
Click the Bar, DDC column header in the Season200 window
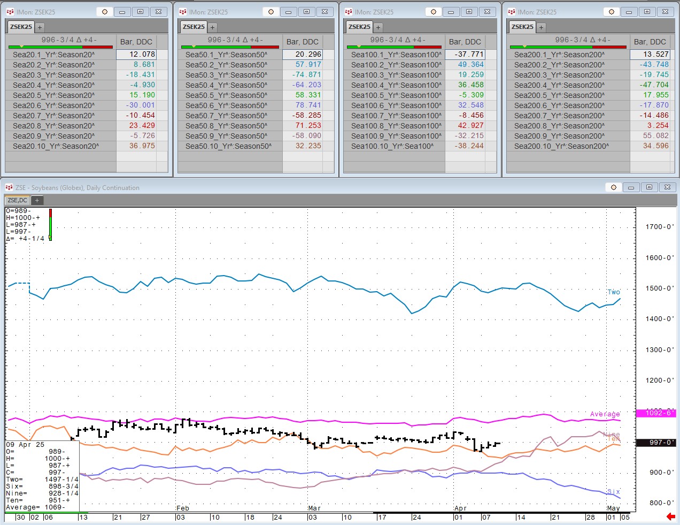pos(650,42)
